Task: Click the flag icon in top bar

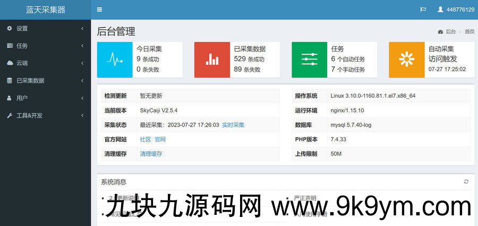Action: pos(423,10)
